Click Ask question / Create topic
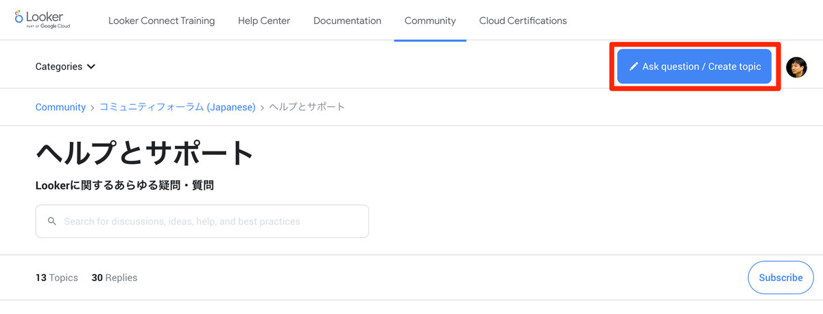This screenshot has width=823, height=314. tap(694, 67)
